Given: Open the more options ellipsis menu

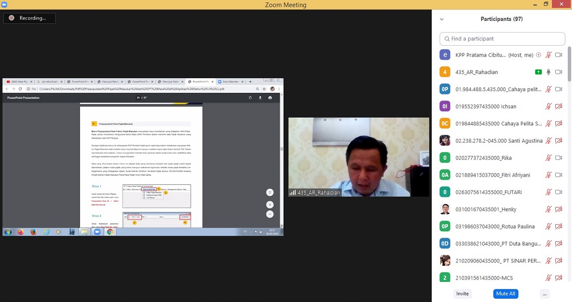Looking at the screenshot, I should point(544,293).
